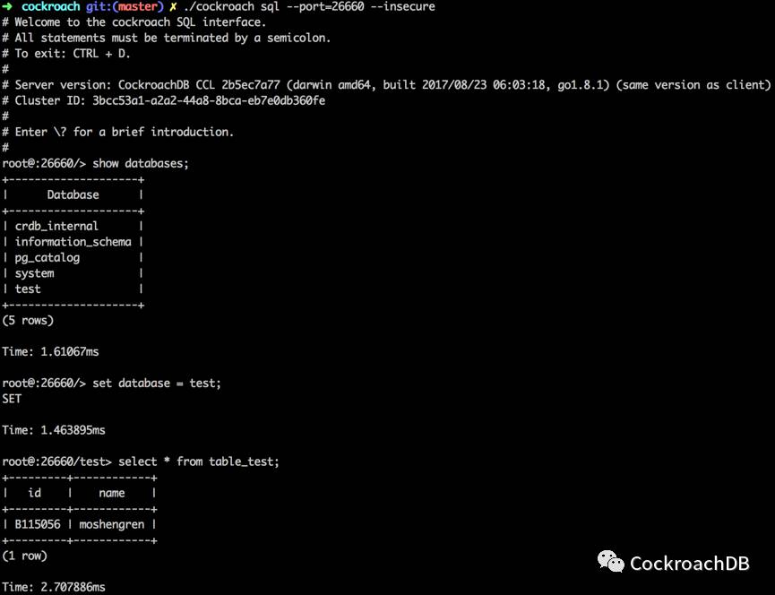The height and width of the screenshot is (595, 775).
Task: Click "(same version as client)" text
Action: [x=693, y=85]
